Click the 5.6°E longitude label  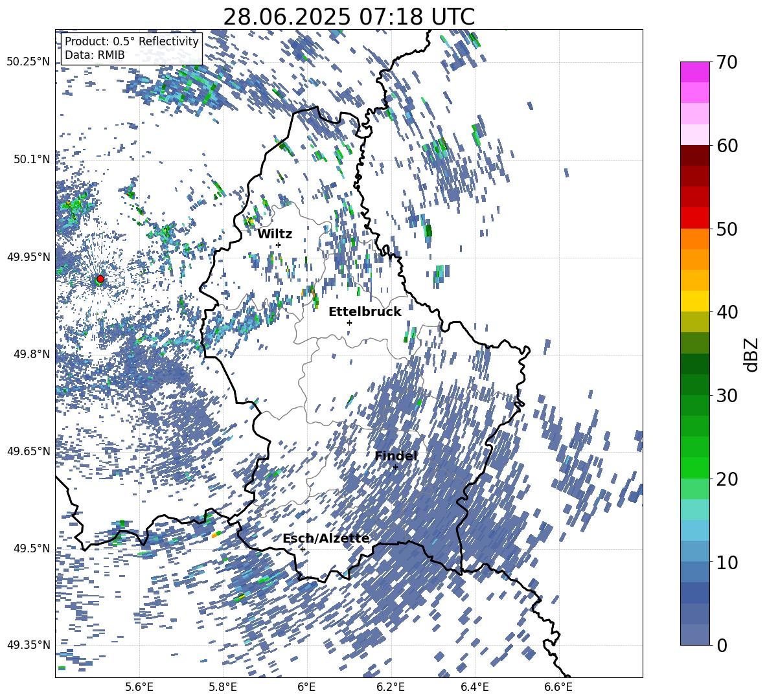coord(139,687)
